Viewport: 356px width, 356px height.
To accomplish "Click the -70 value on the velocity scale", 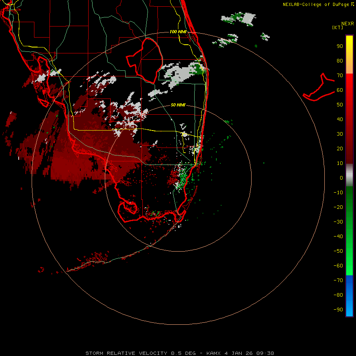I will click(x=338, y=280).
